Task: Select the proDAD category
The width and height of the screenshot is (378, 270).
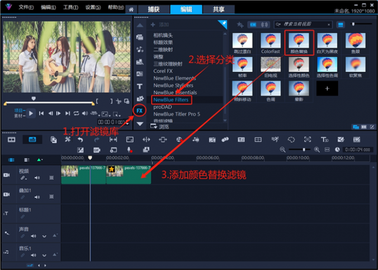Action: click(x=163, y=107)
